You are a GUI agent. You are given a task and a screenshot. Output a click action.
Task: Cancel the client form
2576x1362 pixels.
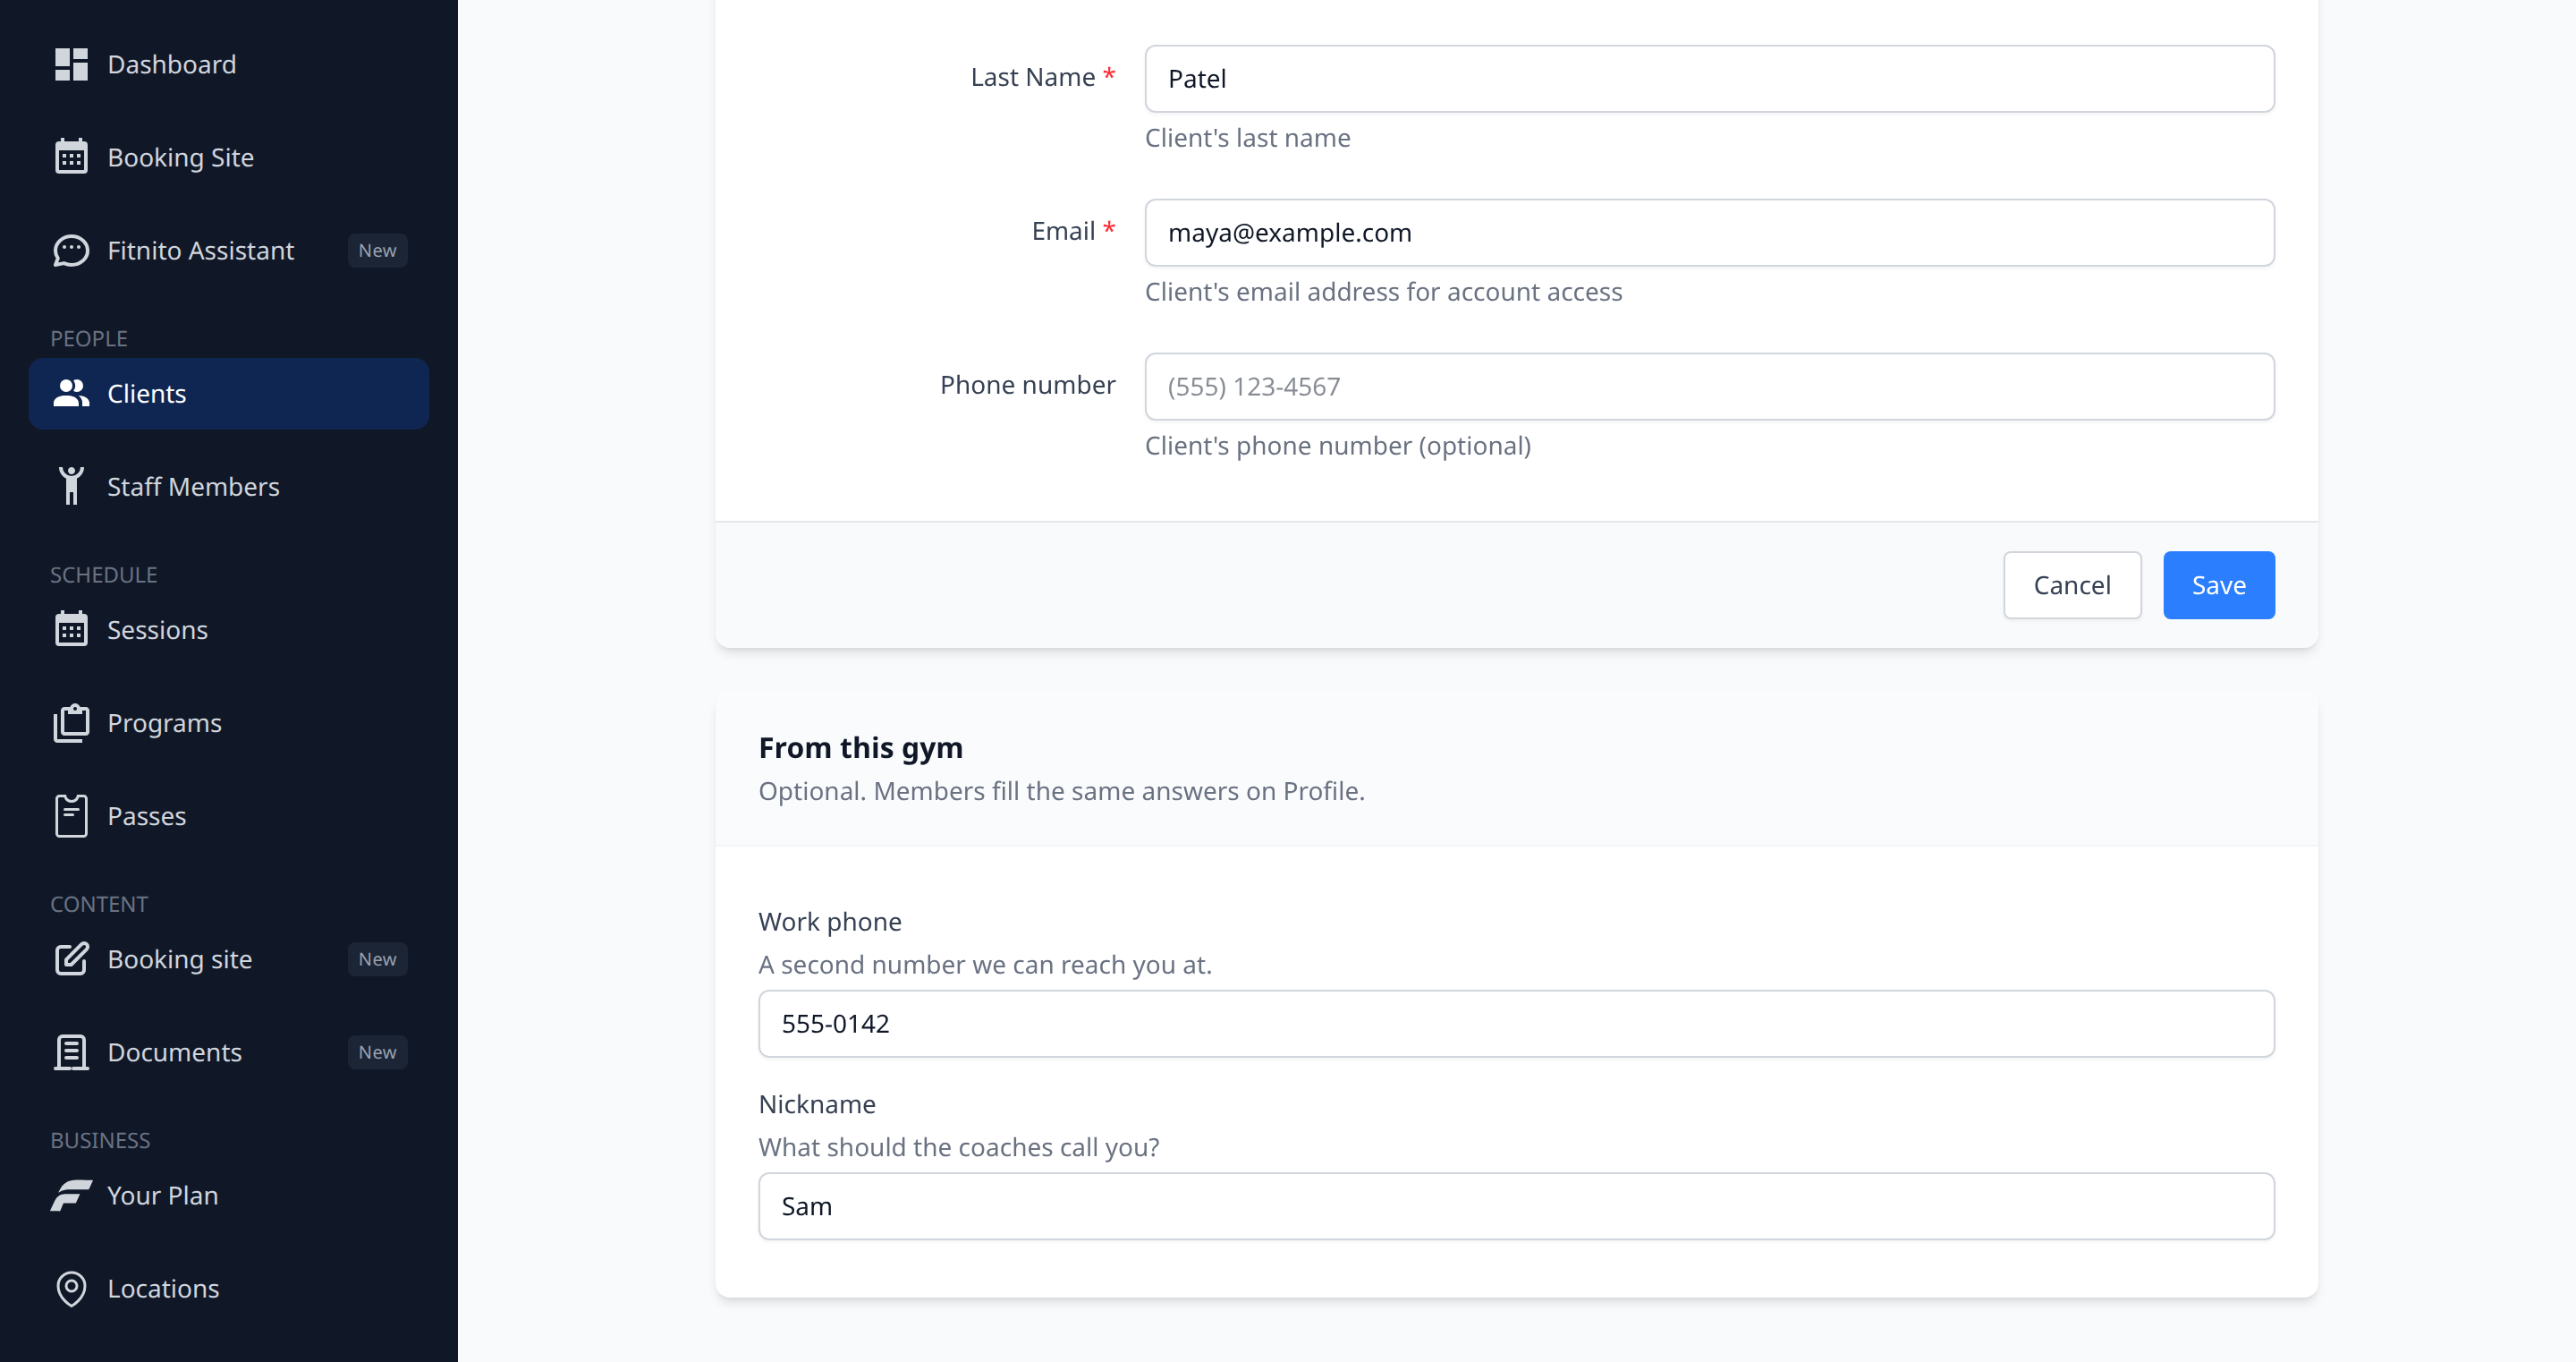pyautogui.click(x=2072, y=585)
